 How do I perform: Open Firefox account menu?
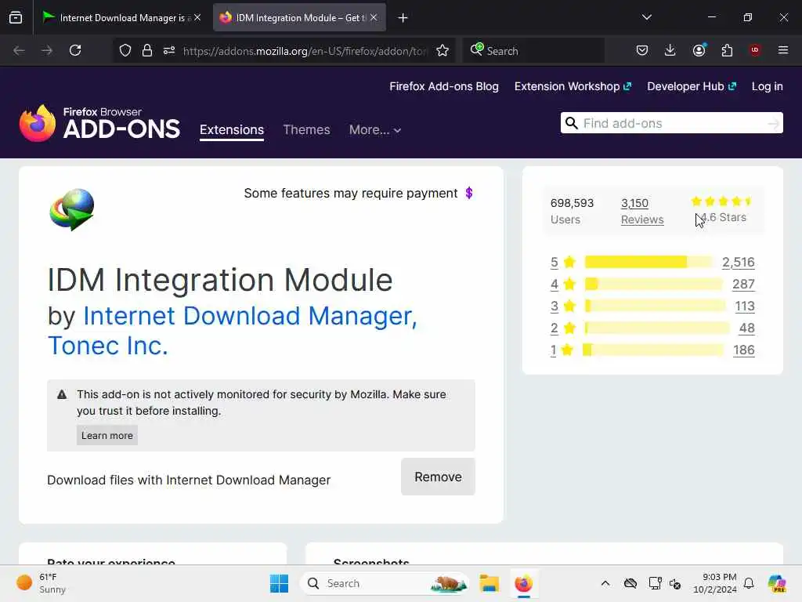699,50
